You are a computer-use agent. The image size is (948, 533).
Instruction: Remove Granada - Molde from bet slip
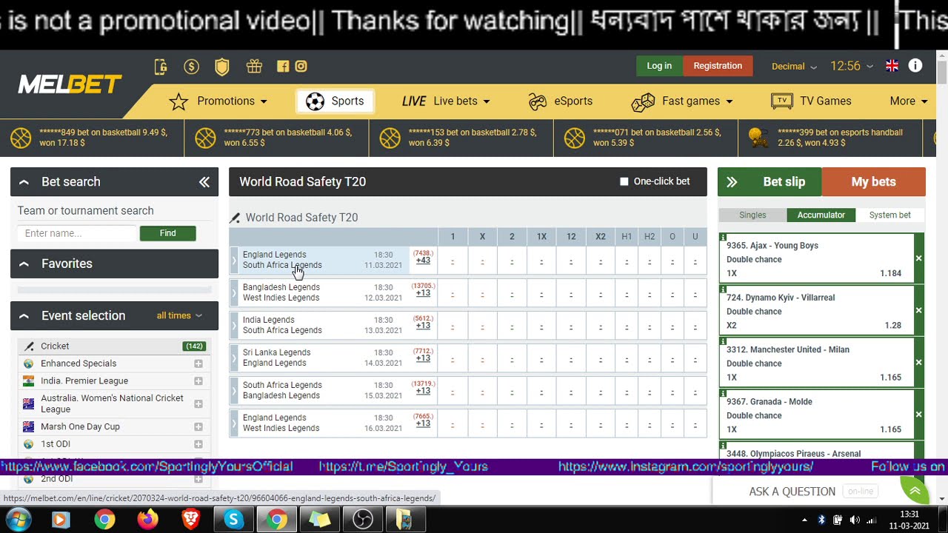click(918, 415)
